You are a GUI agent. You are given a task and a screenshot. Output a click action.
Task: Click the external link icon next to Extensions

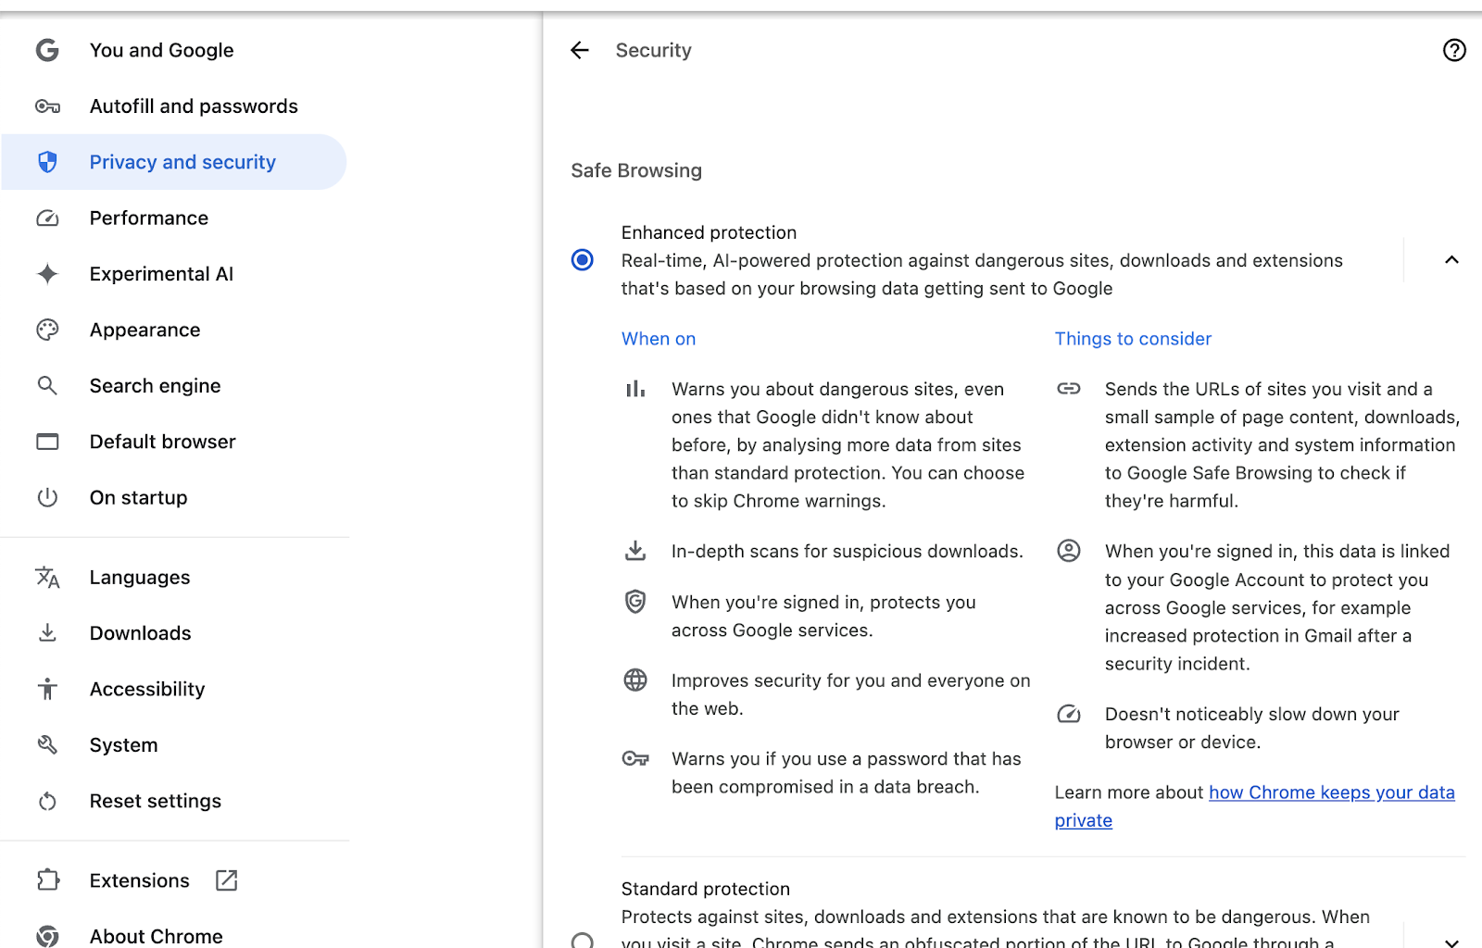227,880
